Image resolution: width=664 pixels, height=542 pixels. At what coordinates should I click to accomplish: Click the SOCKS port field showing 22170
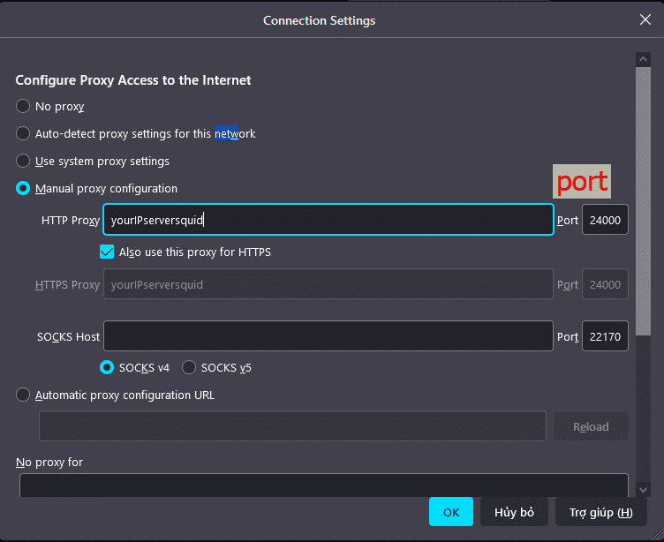coord(605,336)
